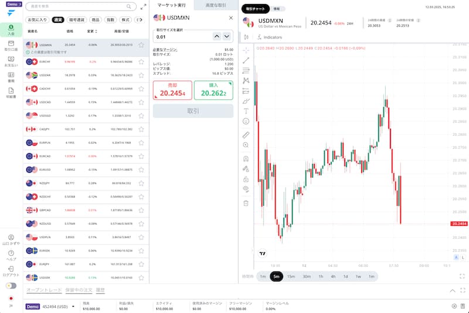Select the trend line drawing tool
The height and width of the screenshot is (313, 469).
(x=246, y=60)
